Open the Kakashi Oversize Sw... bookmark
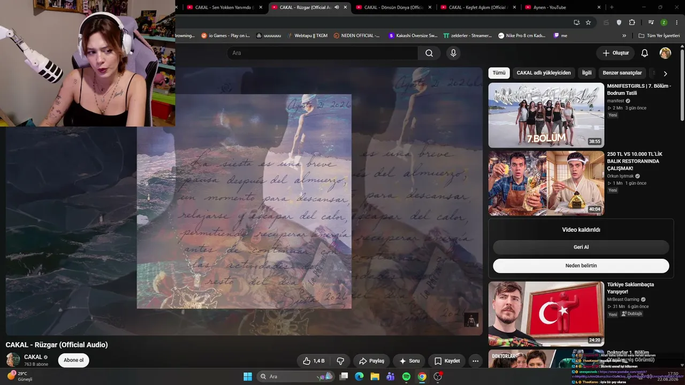 click(x=413, y=36)
